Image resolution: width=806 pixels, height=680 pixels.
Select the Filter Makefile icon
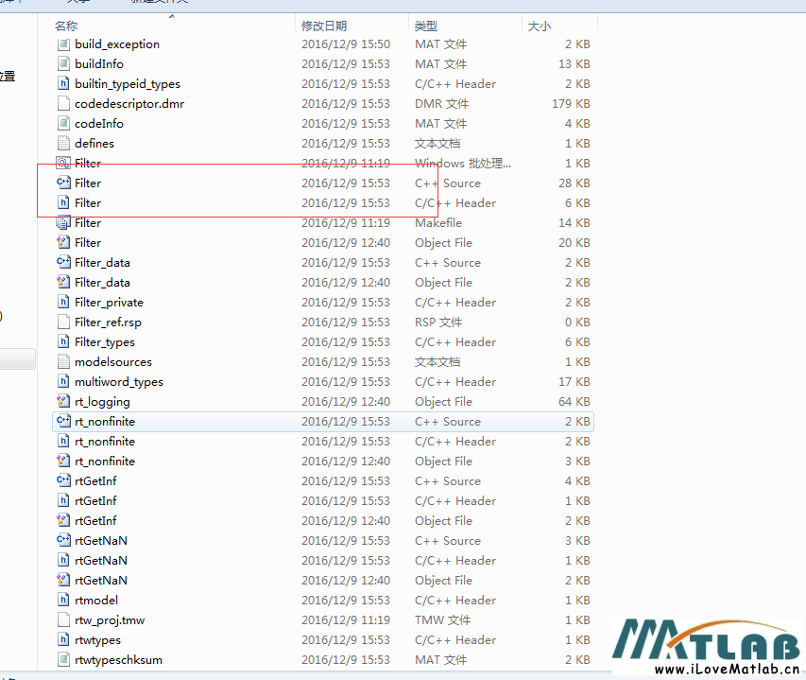[63, 222]
